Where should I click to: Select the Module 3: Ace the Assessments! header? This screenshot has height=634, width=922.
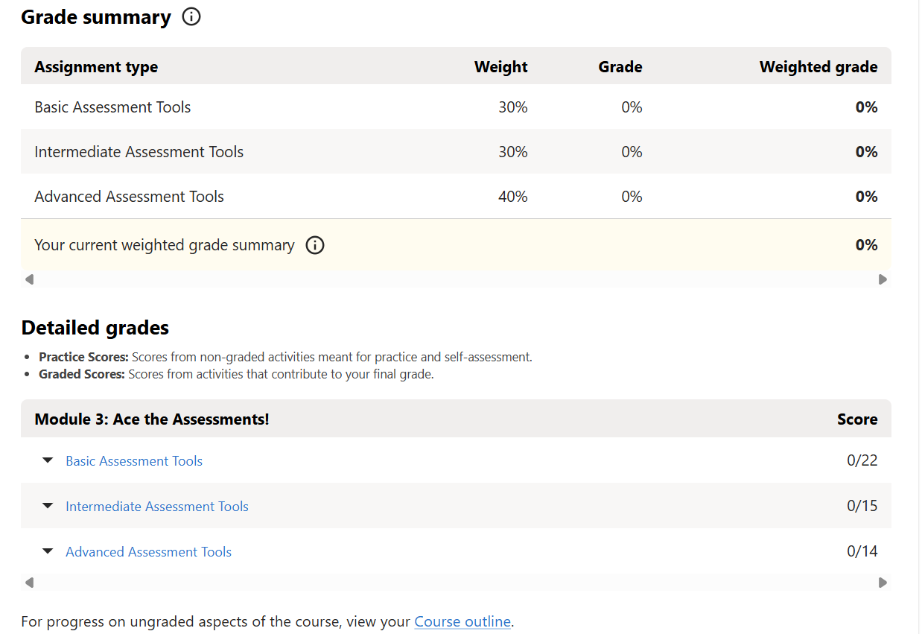click(x=152, y=419)
